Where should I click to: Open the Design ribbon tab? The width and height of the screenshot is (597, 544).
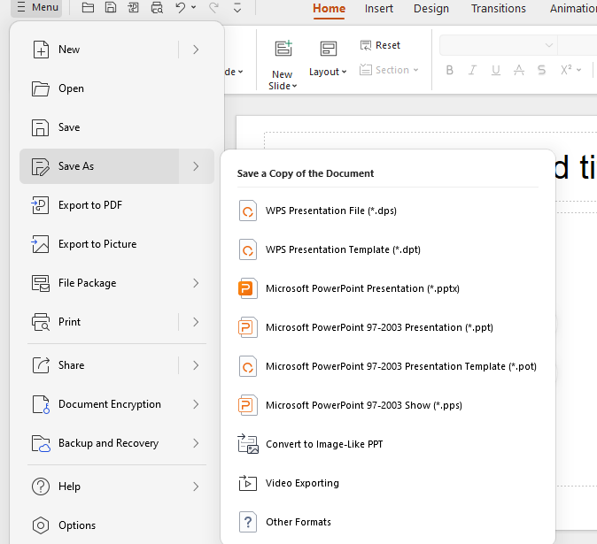(431, 9)
